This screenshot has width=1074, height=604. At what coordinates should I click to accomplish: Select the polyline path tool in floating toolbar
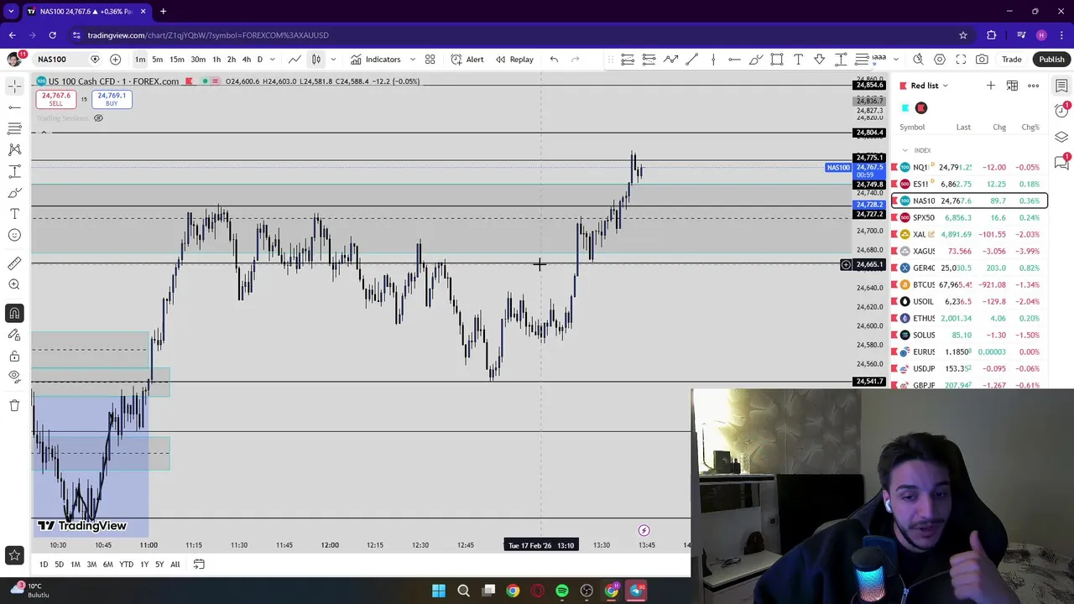670,60
